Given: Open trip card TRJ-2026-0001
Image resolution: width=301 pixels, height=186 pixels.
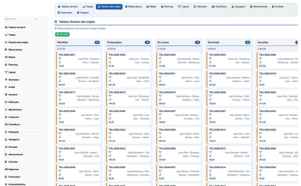Looking at the screenshot, I should (79, 60).
